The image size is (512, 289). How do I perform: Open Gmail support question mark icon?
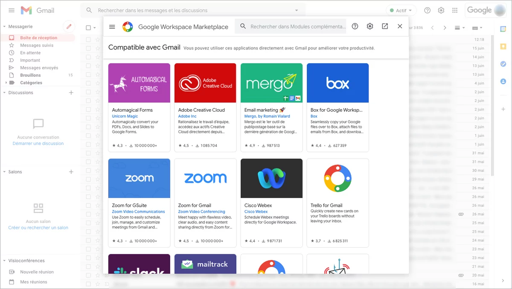point(428,10)
